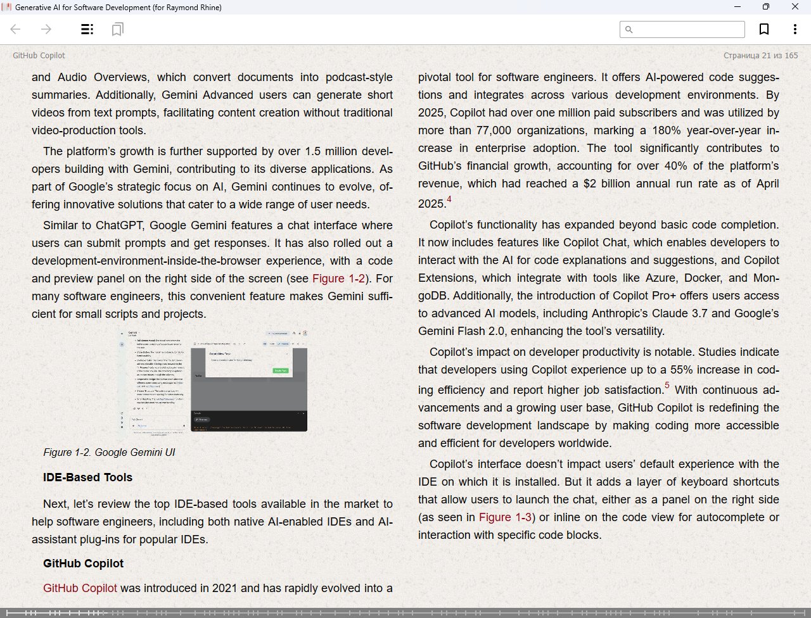Click the forward navigation arrow
The height and width of the screenshot is (618, 811).
(x=46, y=29)
